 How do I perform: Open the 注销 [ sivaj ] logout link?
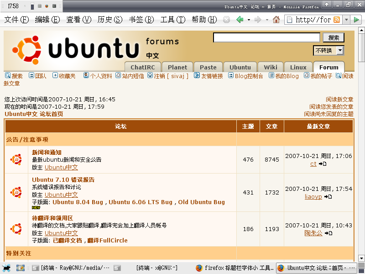(x=171, y=76)
